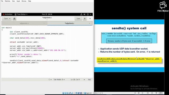Viewport: 169px width, 95px height.
Task: Open the VirtualBox View menu
Action: tap(13, 1)
